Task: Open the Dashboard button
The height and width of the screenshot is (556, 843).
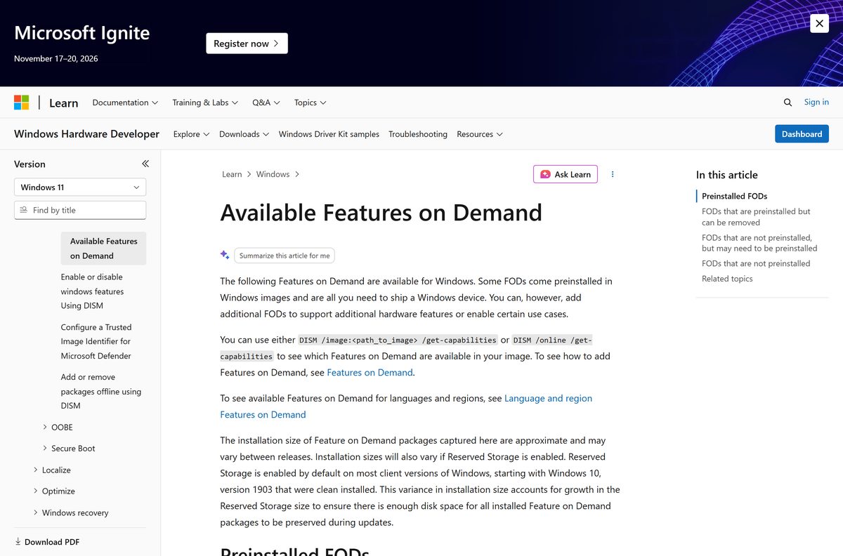Action: 802,134
